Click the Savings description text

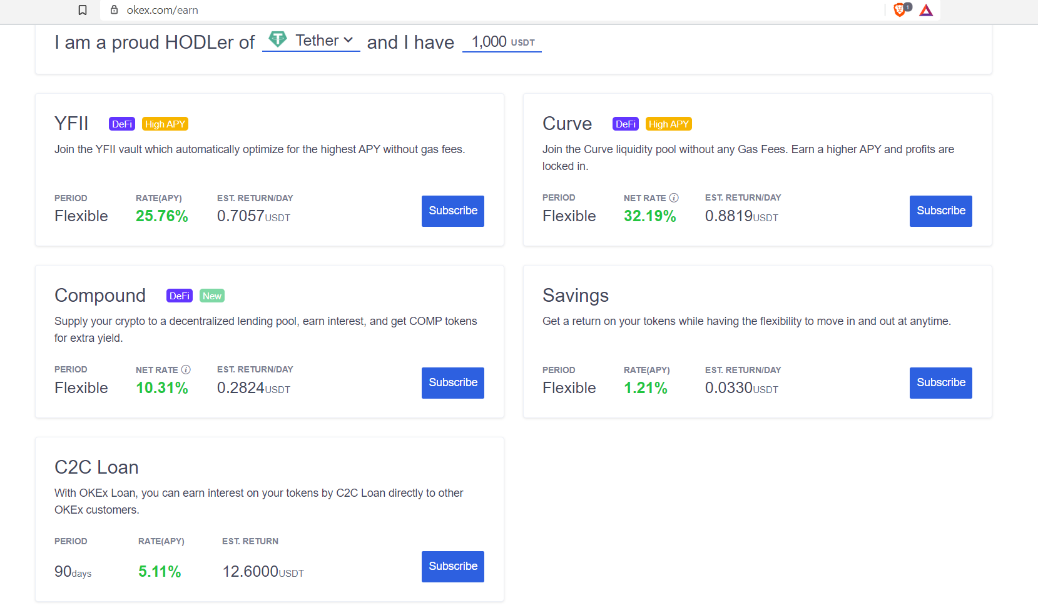point(746,321)
